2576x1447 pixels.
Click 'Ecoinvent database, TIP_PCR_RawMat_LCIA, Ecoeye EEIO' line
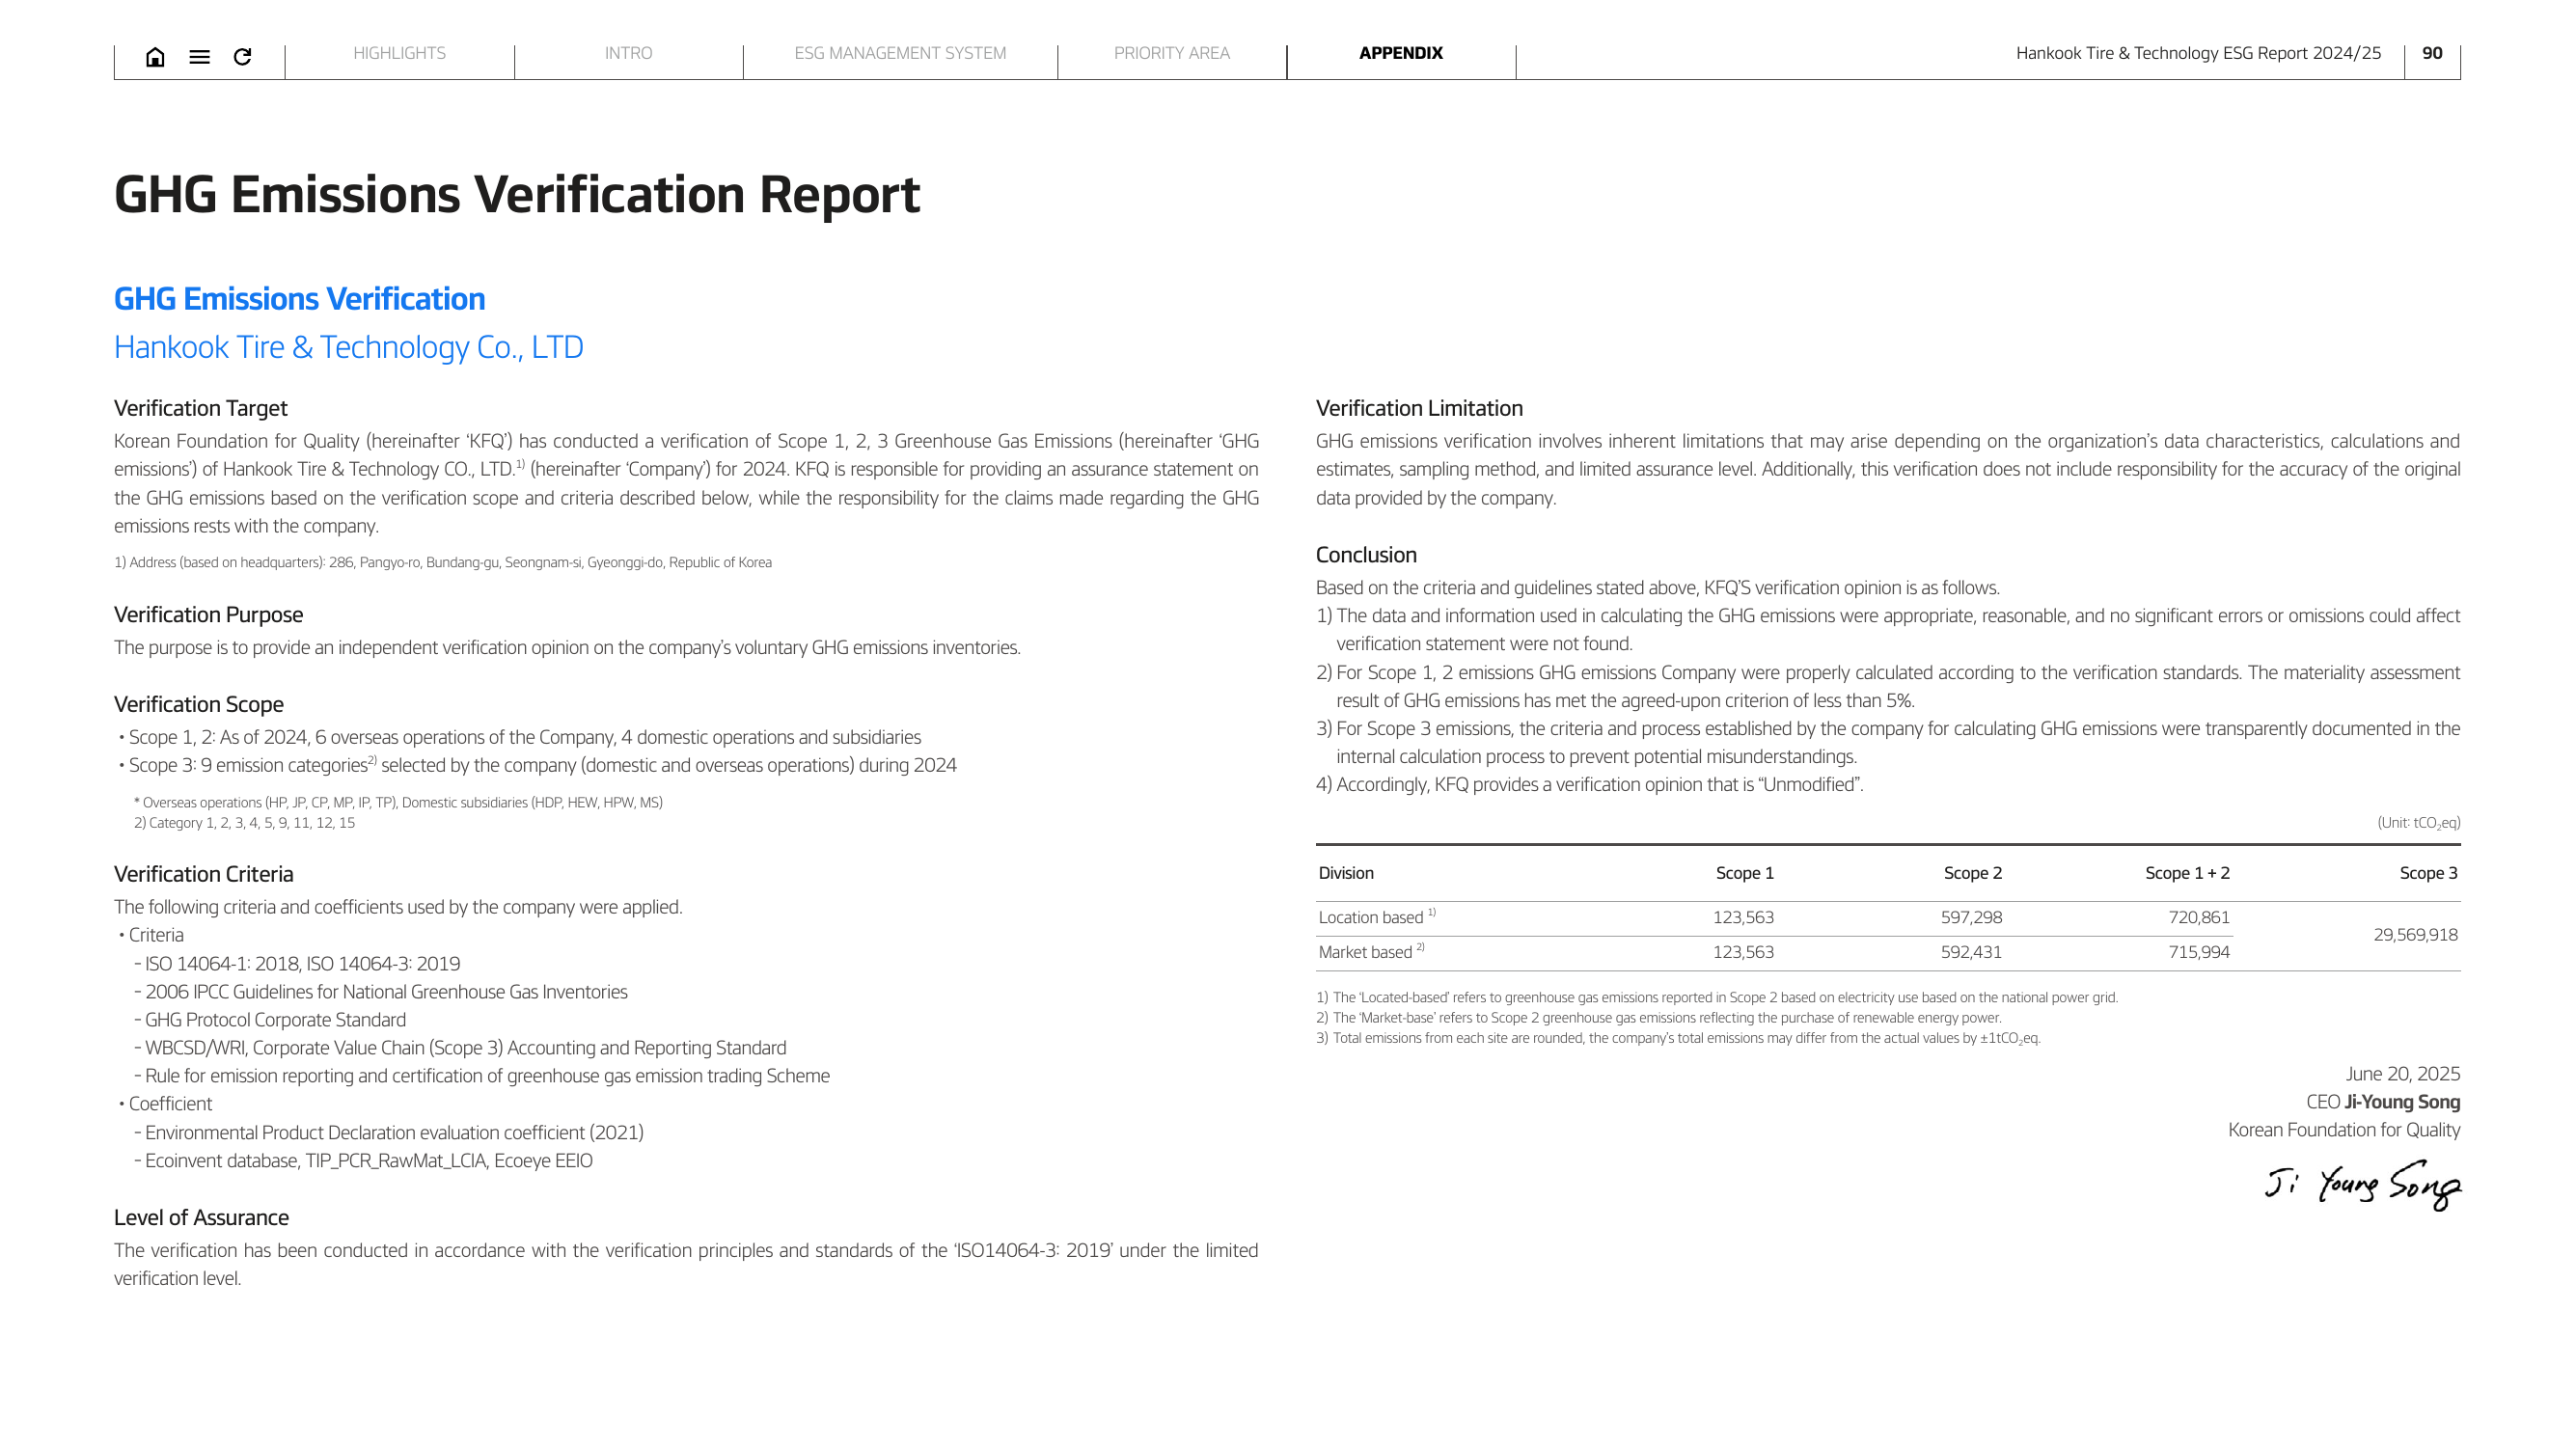tap(368, 1161)
